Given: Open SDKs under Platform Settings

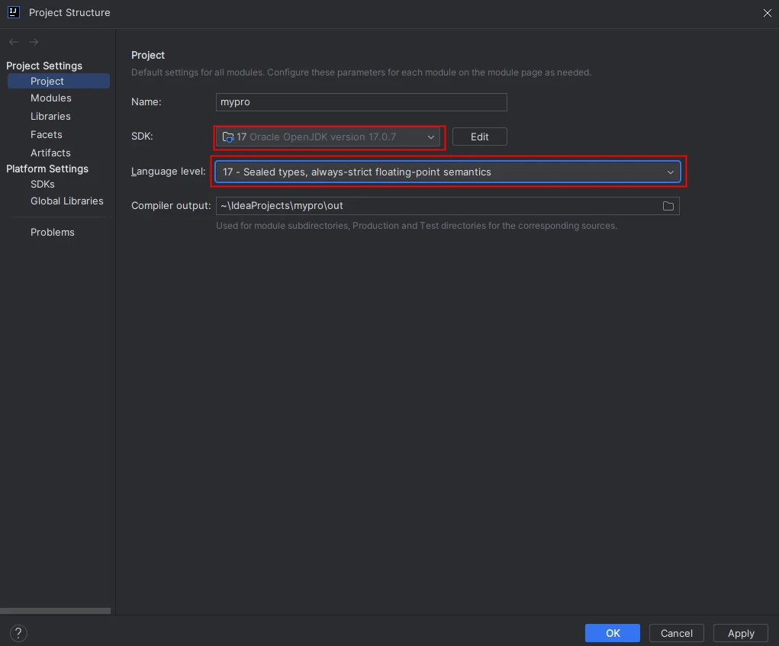Looking at the screenshot, I should click(43, 185).
